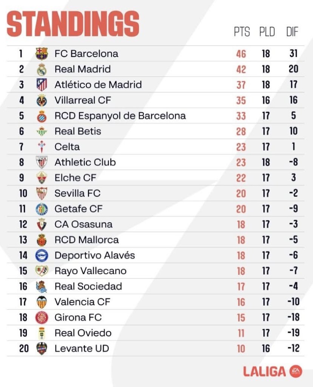Click the EA Sports logo
The image size is (313, 387).
(296, 371)
